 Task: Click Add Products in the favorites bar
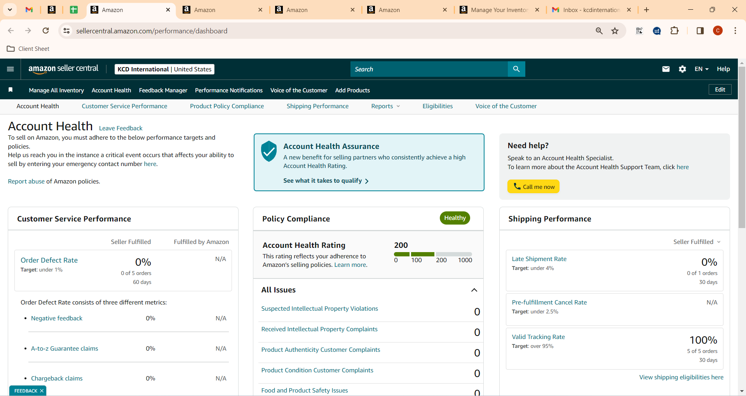352,90
